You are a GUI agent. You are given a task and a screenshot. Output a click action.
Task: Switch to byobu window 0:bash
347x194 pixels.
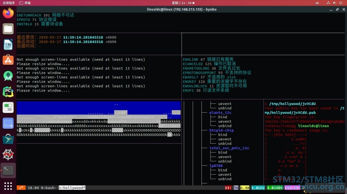49,188
